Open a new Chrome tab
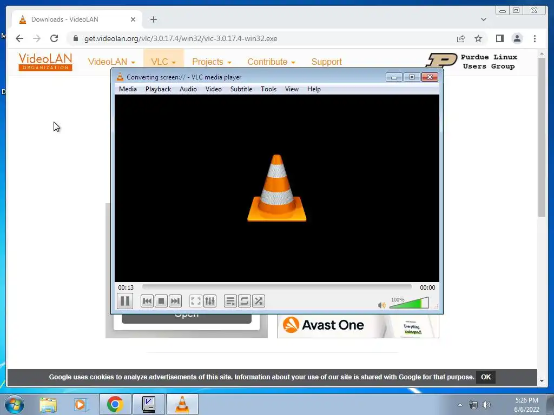554x415 pixels. pyautogui.click(x=153, y=19)
